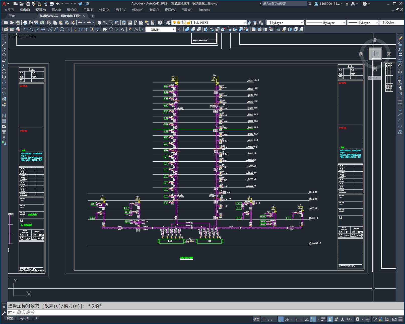Image resolution: width=405 pixels, height=324 pixels.
Task: Open the DIMN dimension style dropdown
Action: coord(161,30)
